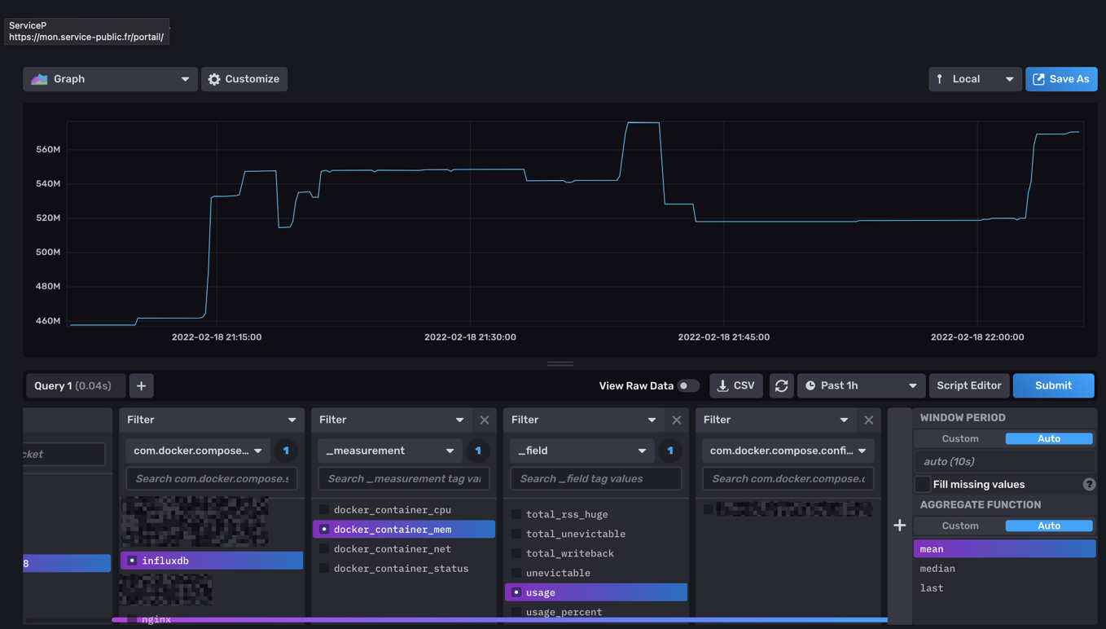1106x629 pixels.
Task: Remove the _field filter with X
Action: click(x=677, y=420)
